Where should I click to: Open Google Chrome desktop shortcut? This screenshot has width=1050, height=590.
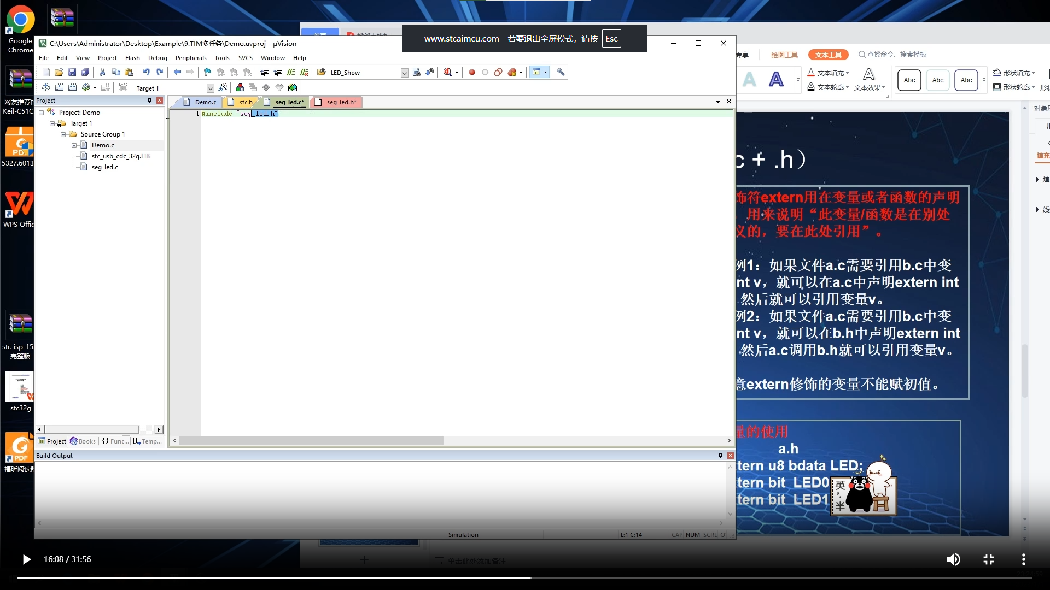point(20,29)
